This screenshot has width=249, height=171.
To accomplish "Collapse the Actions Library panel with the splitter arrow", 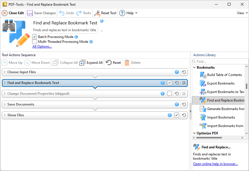I will pyautogui.click(x=190, y=111).
